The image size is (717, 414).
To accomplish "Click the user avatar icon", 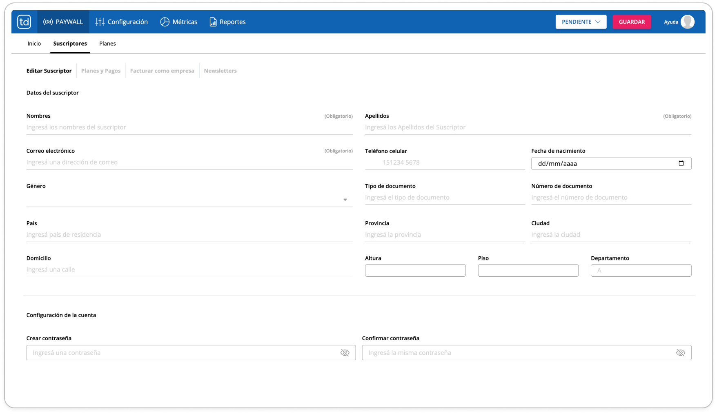I will [688, 22].
